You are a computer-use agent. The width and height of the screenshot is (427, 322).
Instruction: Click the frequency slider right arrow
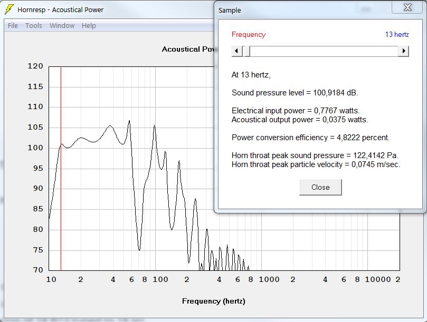coord(404,51)
